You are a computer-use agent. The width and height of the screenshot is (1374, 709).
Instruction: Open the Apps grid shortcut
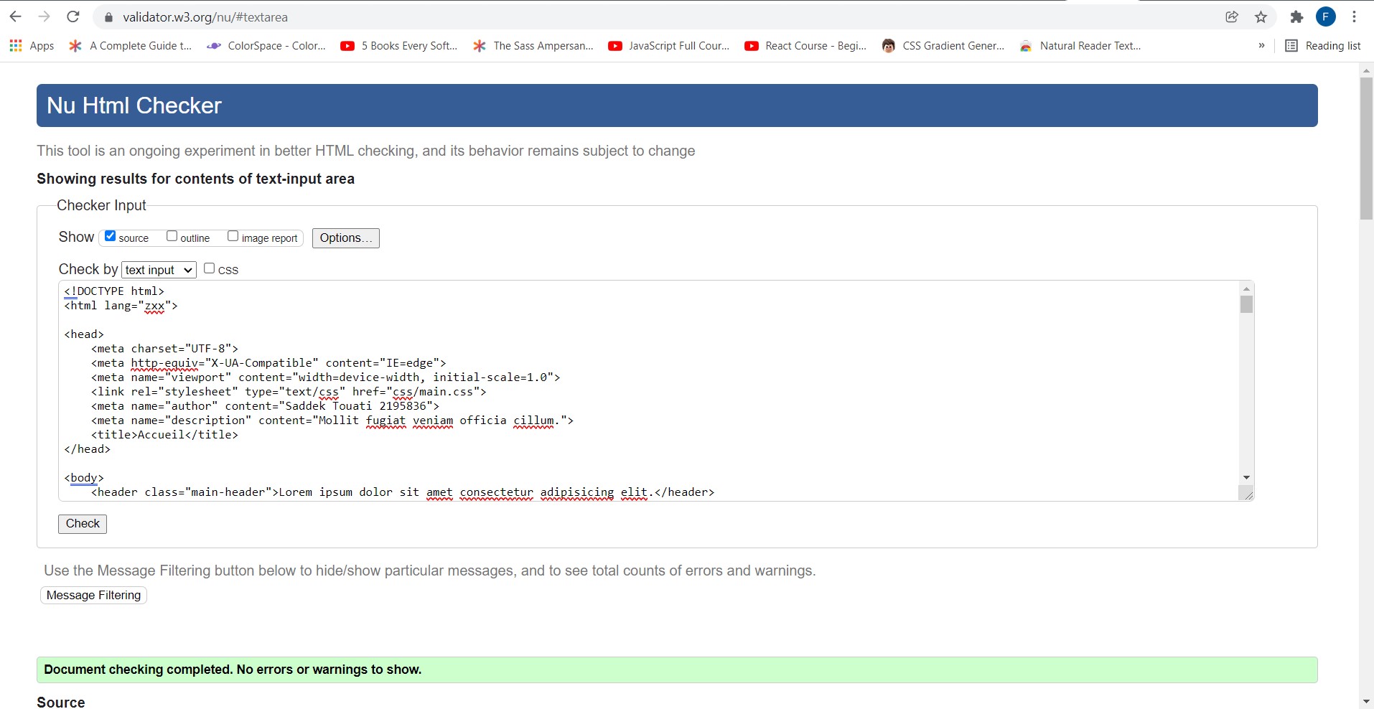[32, 46]
